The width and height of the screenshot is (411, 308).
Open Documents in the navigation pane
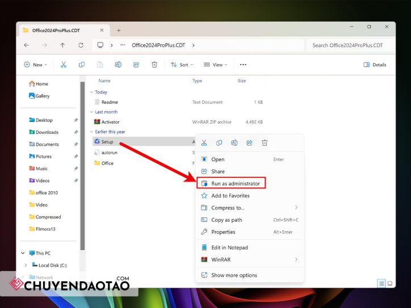[x=44, y=144]
